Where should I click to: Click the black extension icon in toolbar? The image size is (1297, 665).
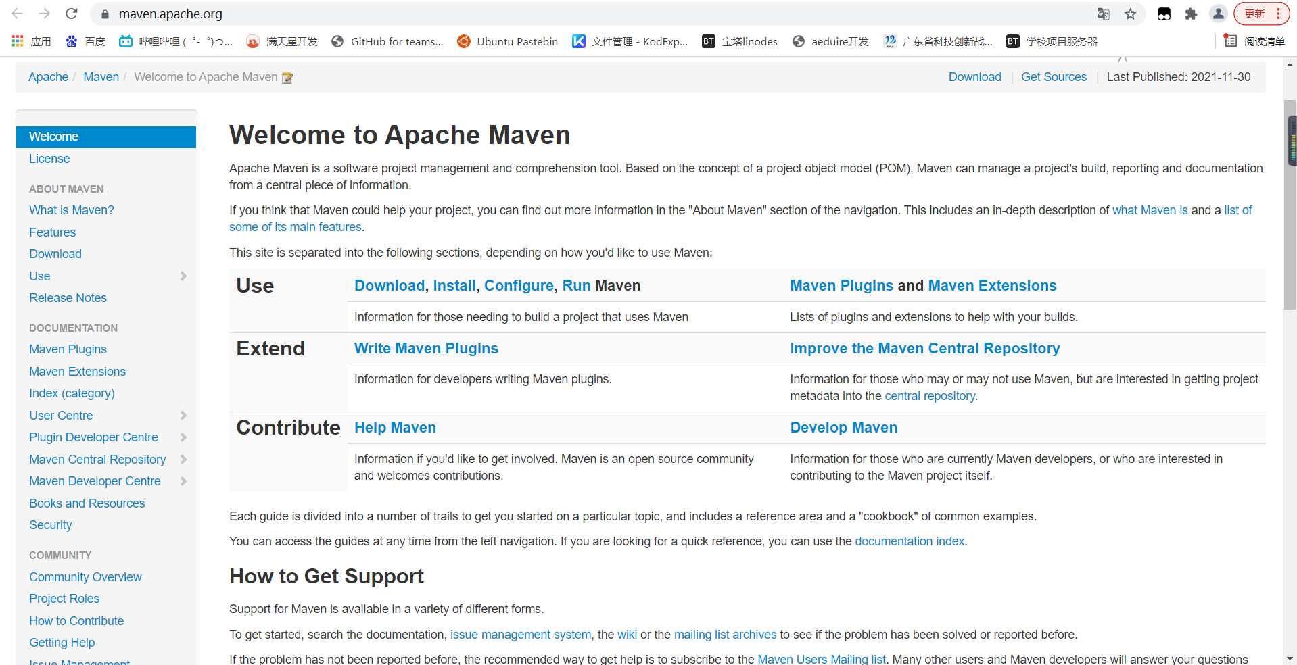point(1164,14)
